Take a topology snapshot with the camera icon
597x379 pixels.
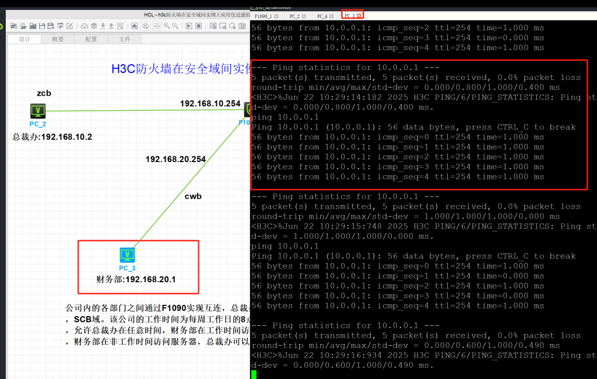pos(242,26)
